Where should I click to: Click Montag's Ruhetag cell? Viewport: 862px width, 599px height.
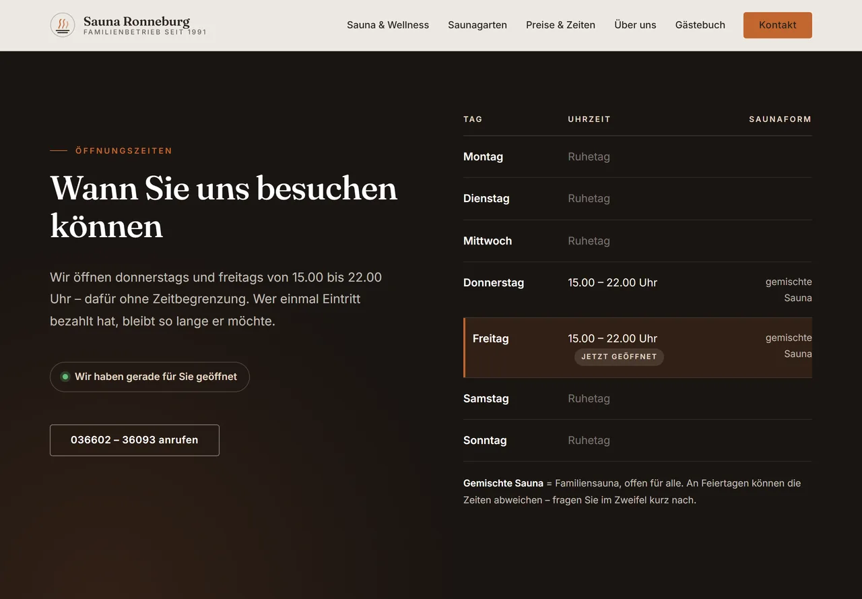pos(589,156)
